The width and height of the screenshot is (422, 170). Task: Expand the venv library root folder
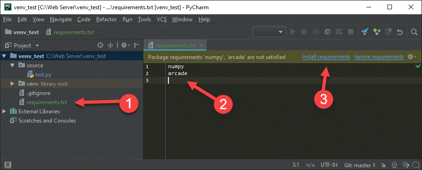point(12,84)
